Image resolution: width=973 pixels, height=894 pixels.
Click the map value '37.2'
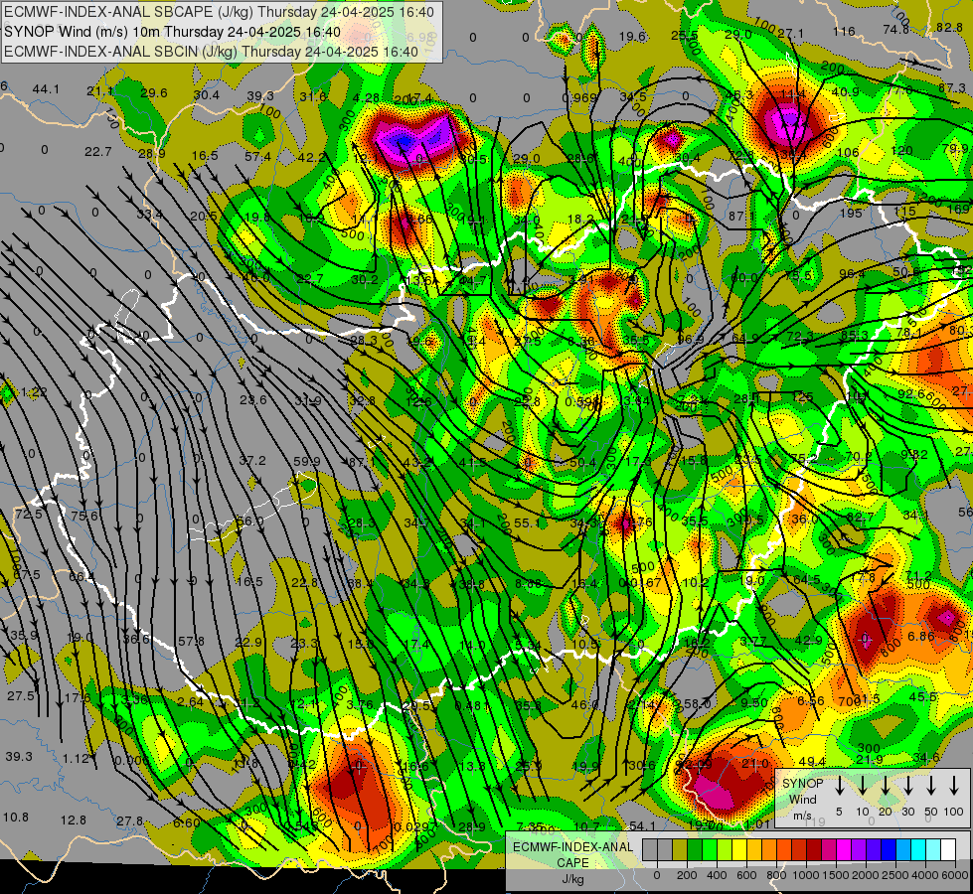tap(252, 460)
